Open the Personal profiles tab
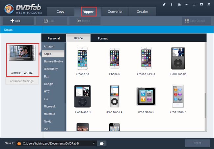 tap(54, 38)
